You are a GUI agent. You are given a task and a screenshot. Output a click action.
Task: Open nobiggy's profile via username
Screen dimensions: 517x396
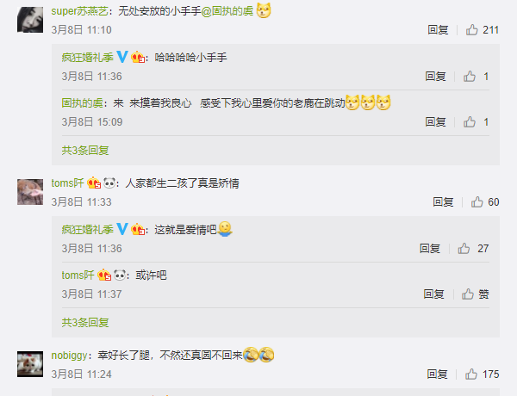click(x=69, y=356)
